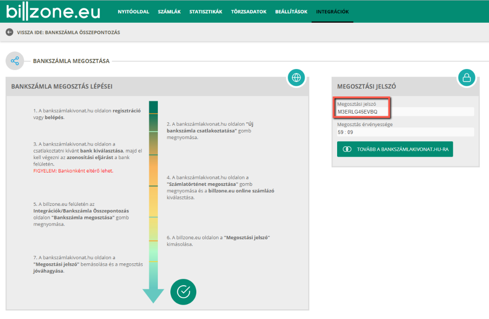Click the share icon beside Bankszámla megosztása
The height and width of the screenshot is (319, 489).
[15, 61]
